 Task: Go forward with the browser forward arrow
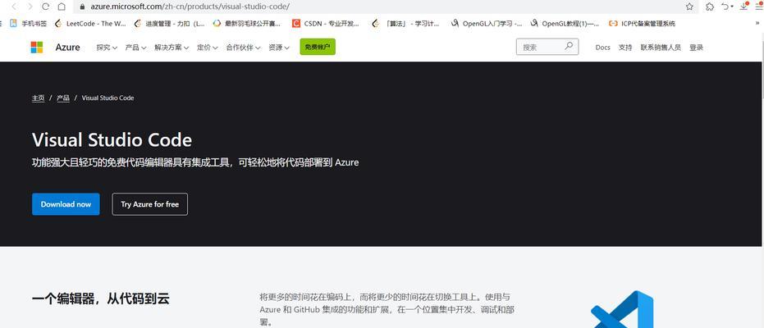[x=30, y=7]
